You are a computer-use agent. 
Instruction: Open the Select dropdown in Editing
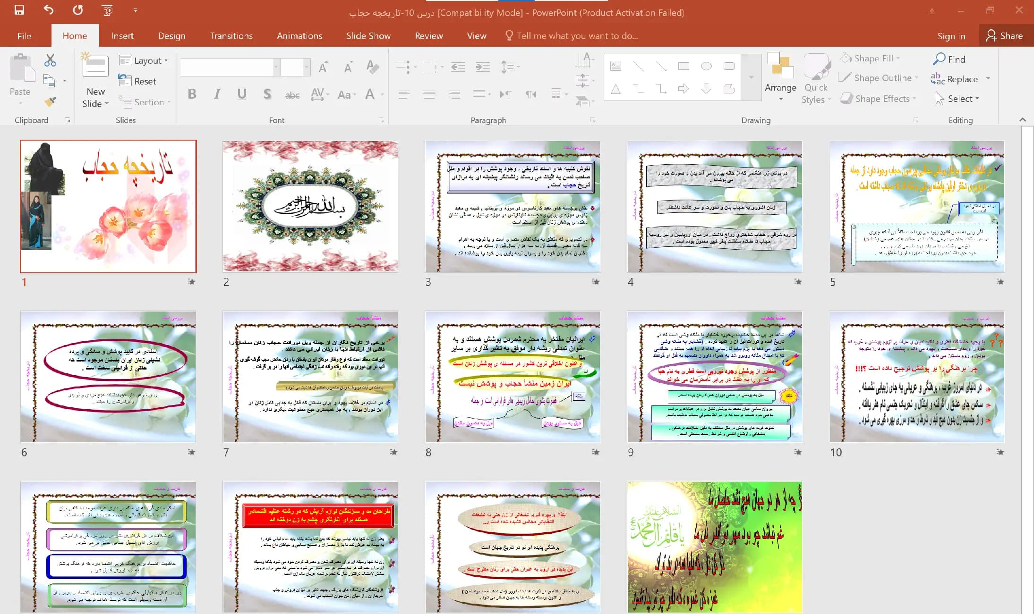pyautogui.click(x=957, y=99)
